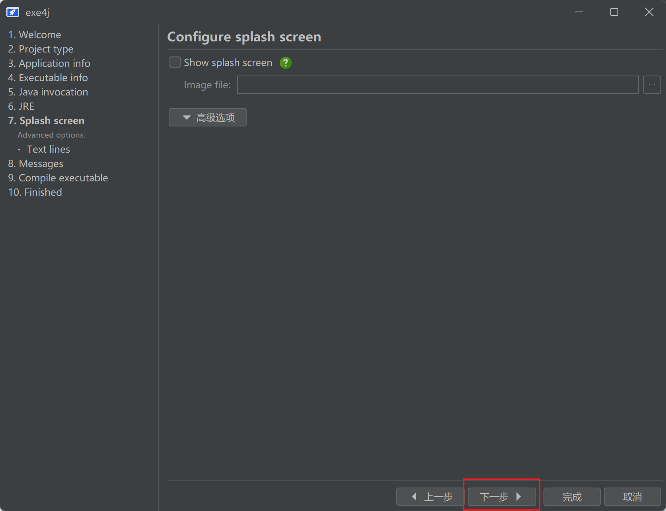The width and height of the screenshot is (666, 511).
Task: Jump to 4. Executable info step
Action: [x=48, y=78]
